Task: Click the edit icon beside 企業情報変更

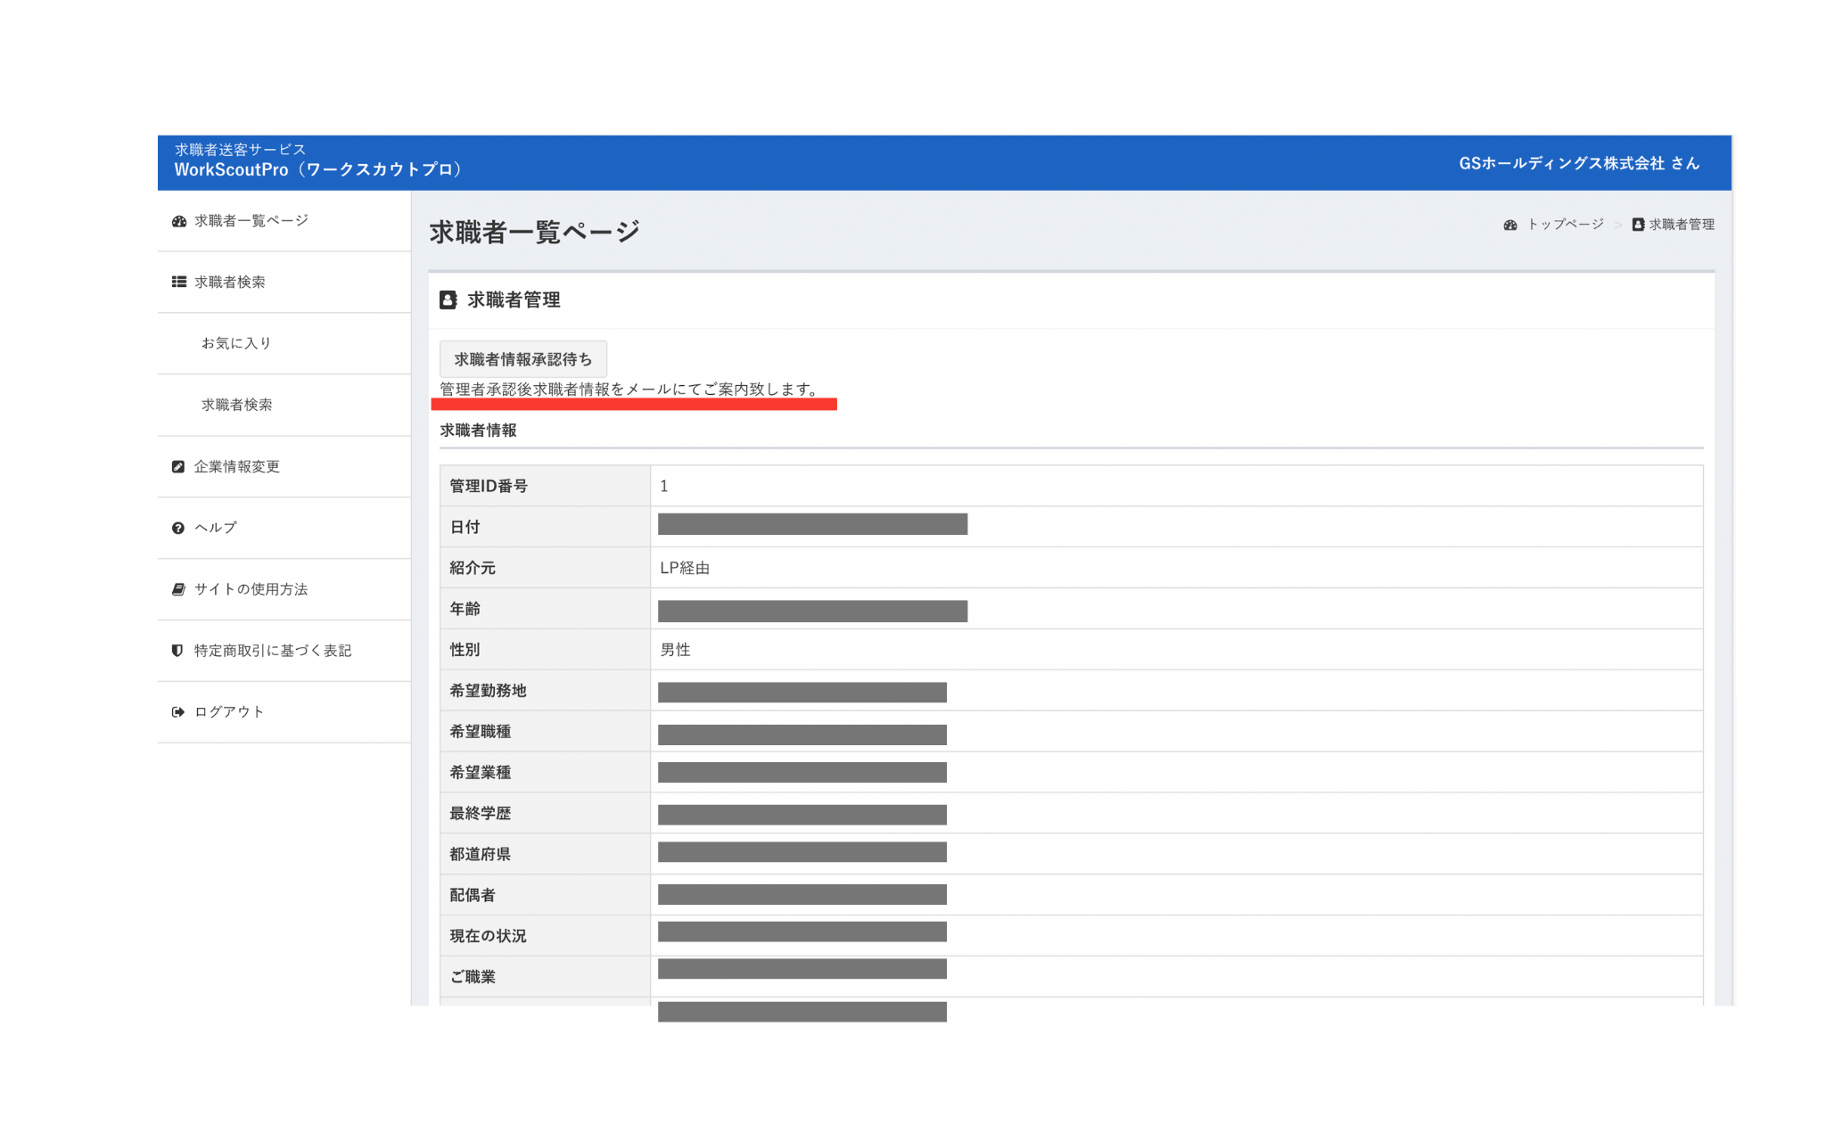Action: 178,466
